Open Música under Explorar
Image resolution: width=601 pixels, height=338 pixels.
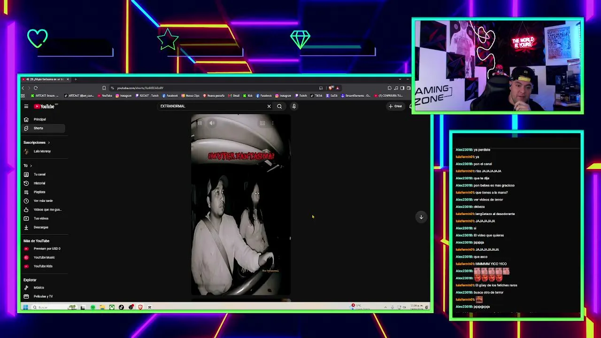pyautogui.click(x=43, y=287)
